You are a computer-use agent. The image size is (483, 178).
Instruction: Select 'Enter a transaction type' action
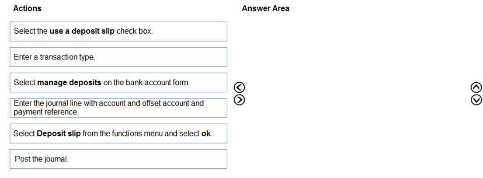(x=118, y=57)
